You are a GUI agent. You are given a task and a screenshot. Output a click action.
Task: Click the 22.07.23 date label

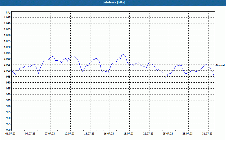148,134
